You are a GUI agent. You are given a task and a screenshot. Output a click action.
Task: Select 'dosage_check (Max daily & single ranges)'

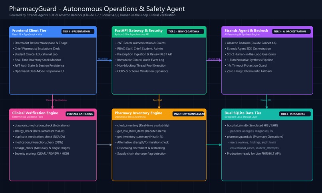pyautogui.click(x=42, y=148)
